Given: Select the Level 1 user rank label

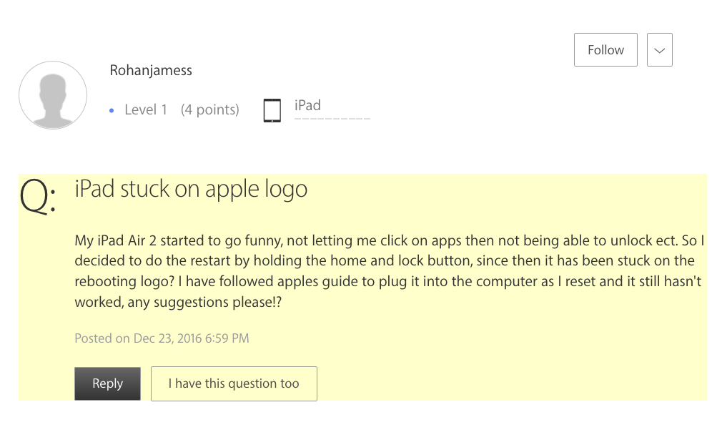Looking at the screenshot, I should coord(146,109).
